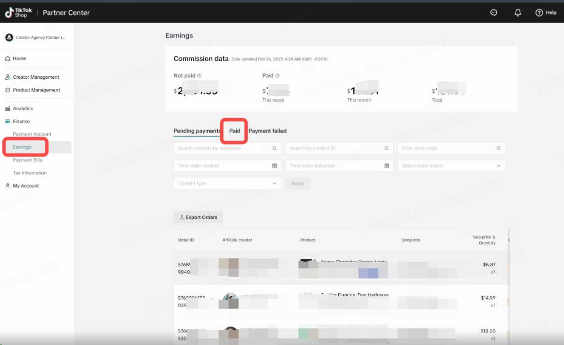Click the Export Orders button
The width and height of the screenshot is (564, 345).
tap(198, 217)
